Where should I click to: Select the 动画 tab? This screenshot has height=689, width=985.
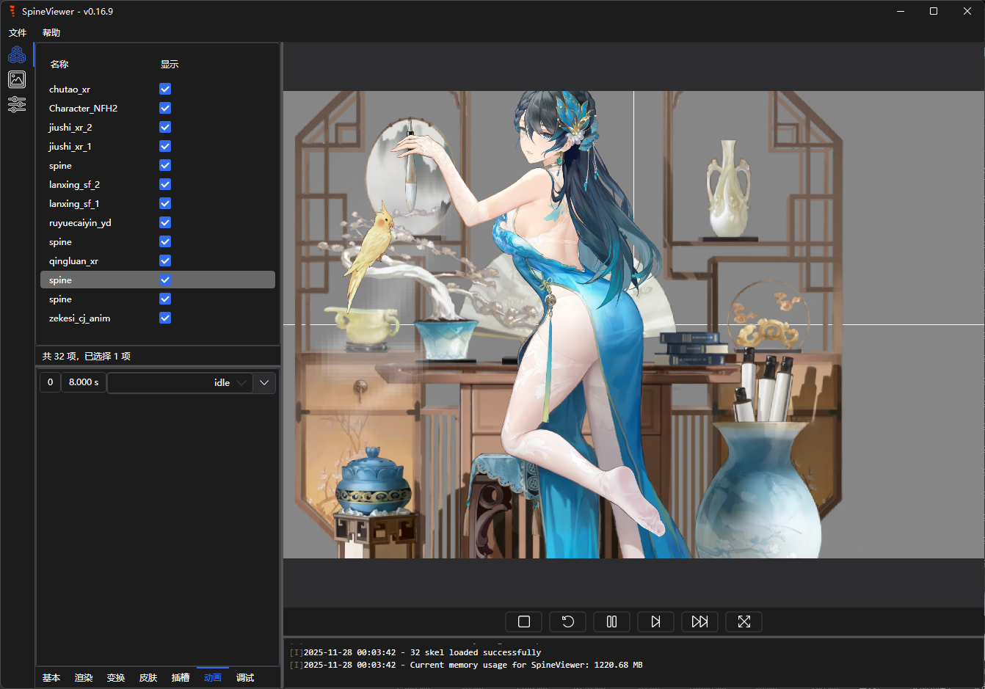pyautogui.click(x=213, y=677)
